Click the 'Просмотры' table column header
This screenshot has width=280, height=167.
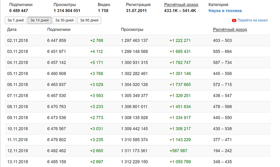[x=132, y=30]
